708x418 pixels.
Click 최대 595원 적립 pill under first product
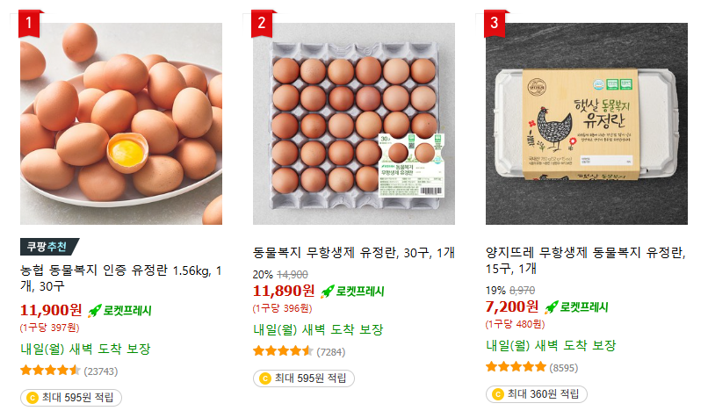pos(71,398)
